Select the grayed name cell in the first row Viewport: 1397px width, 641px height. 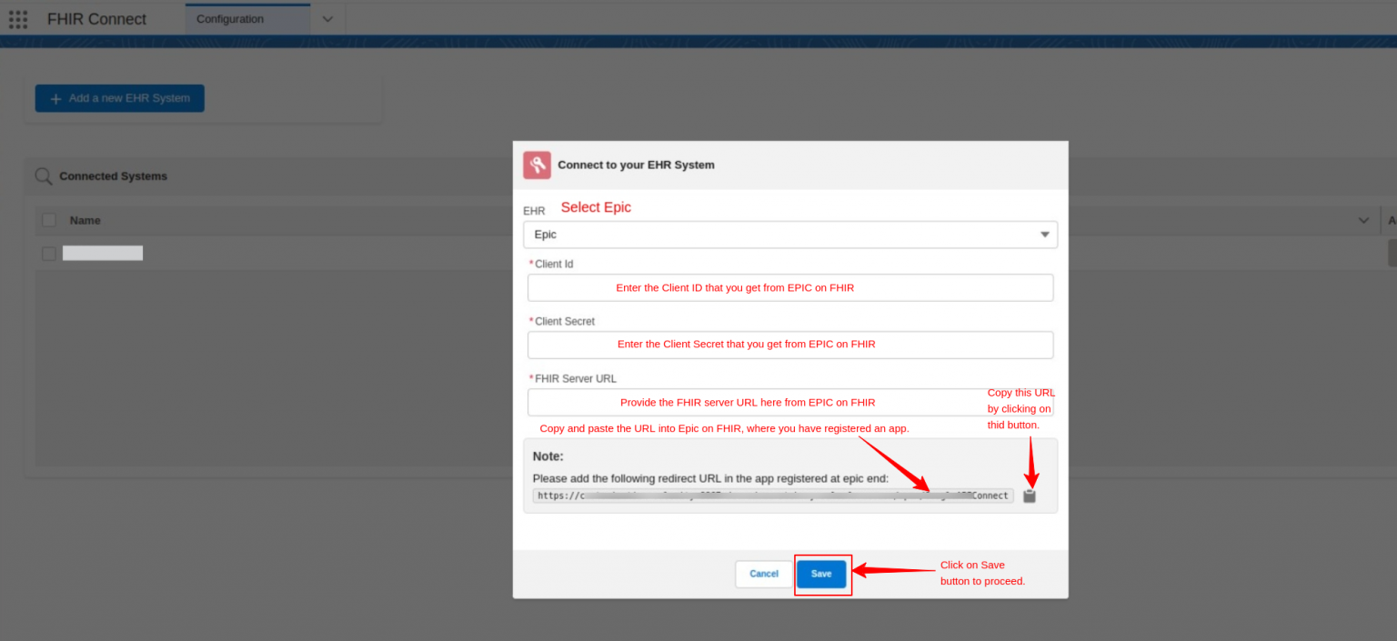102,253
